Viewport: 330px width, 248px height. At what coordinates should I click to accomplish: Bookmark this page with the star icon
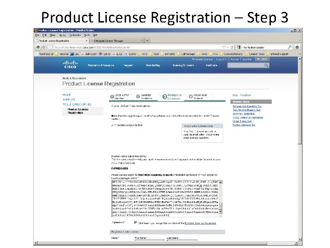click(224, 47)
